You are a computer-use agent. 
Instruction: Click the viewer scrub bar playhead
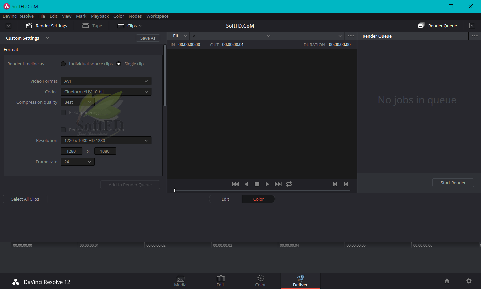pos(174,190)
